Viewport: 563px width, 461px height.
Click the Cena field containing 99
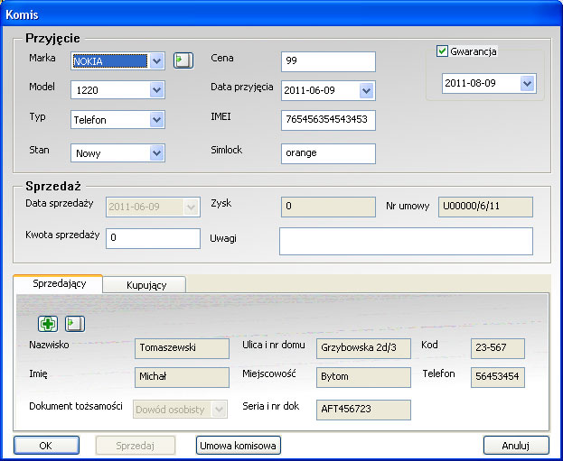tap(328, 61)
